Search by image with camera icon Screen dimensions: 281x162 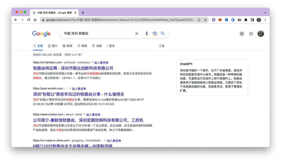click(x=155, y=34)
